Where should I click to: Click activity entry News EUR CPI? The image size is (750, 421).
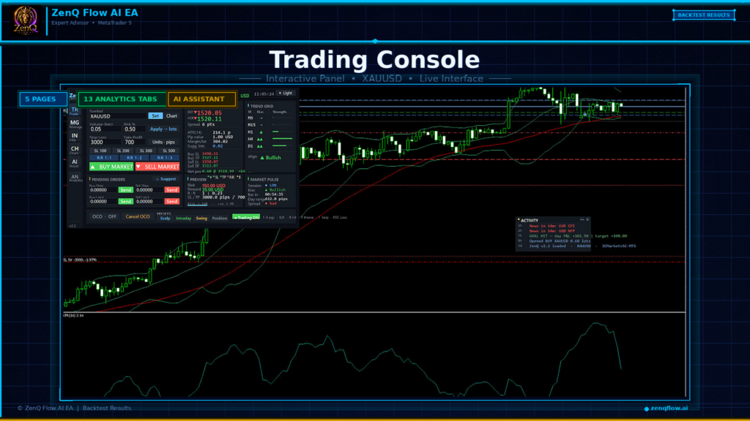552,226
